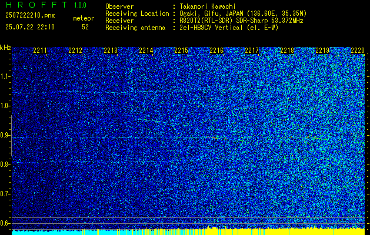Click the 'Receiving Location' field label
The height and width of the screenshot is (235, 370).
click(x=137, y=14)
